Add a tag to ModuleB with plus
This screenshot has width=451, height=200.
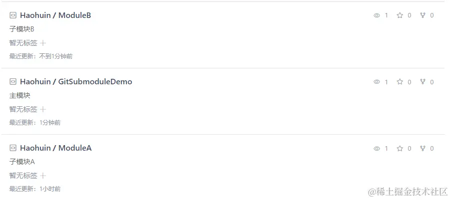(x=43, y=43)
